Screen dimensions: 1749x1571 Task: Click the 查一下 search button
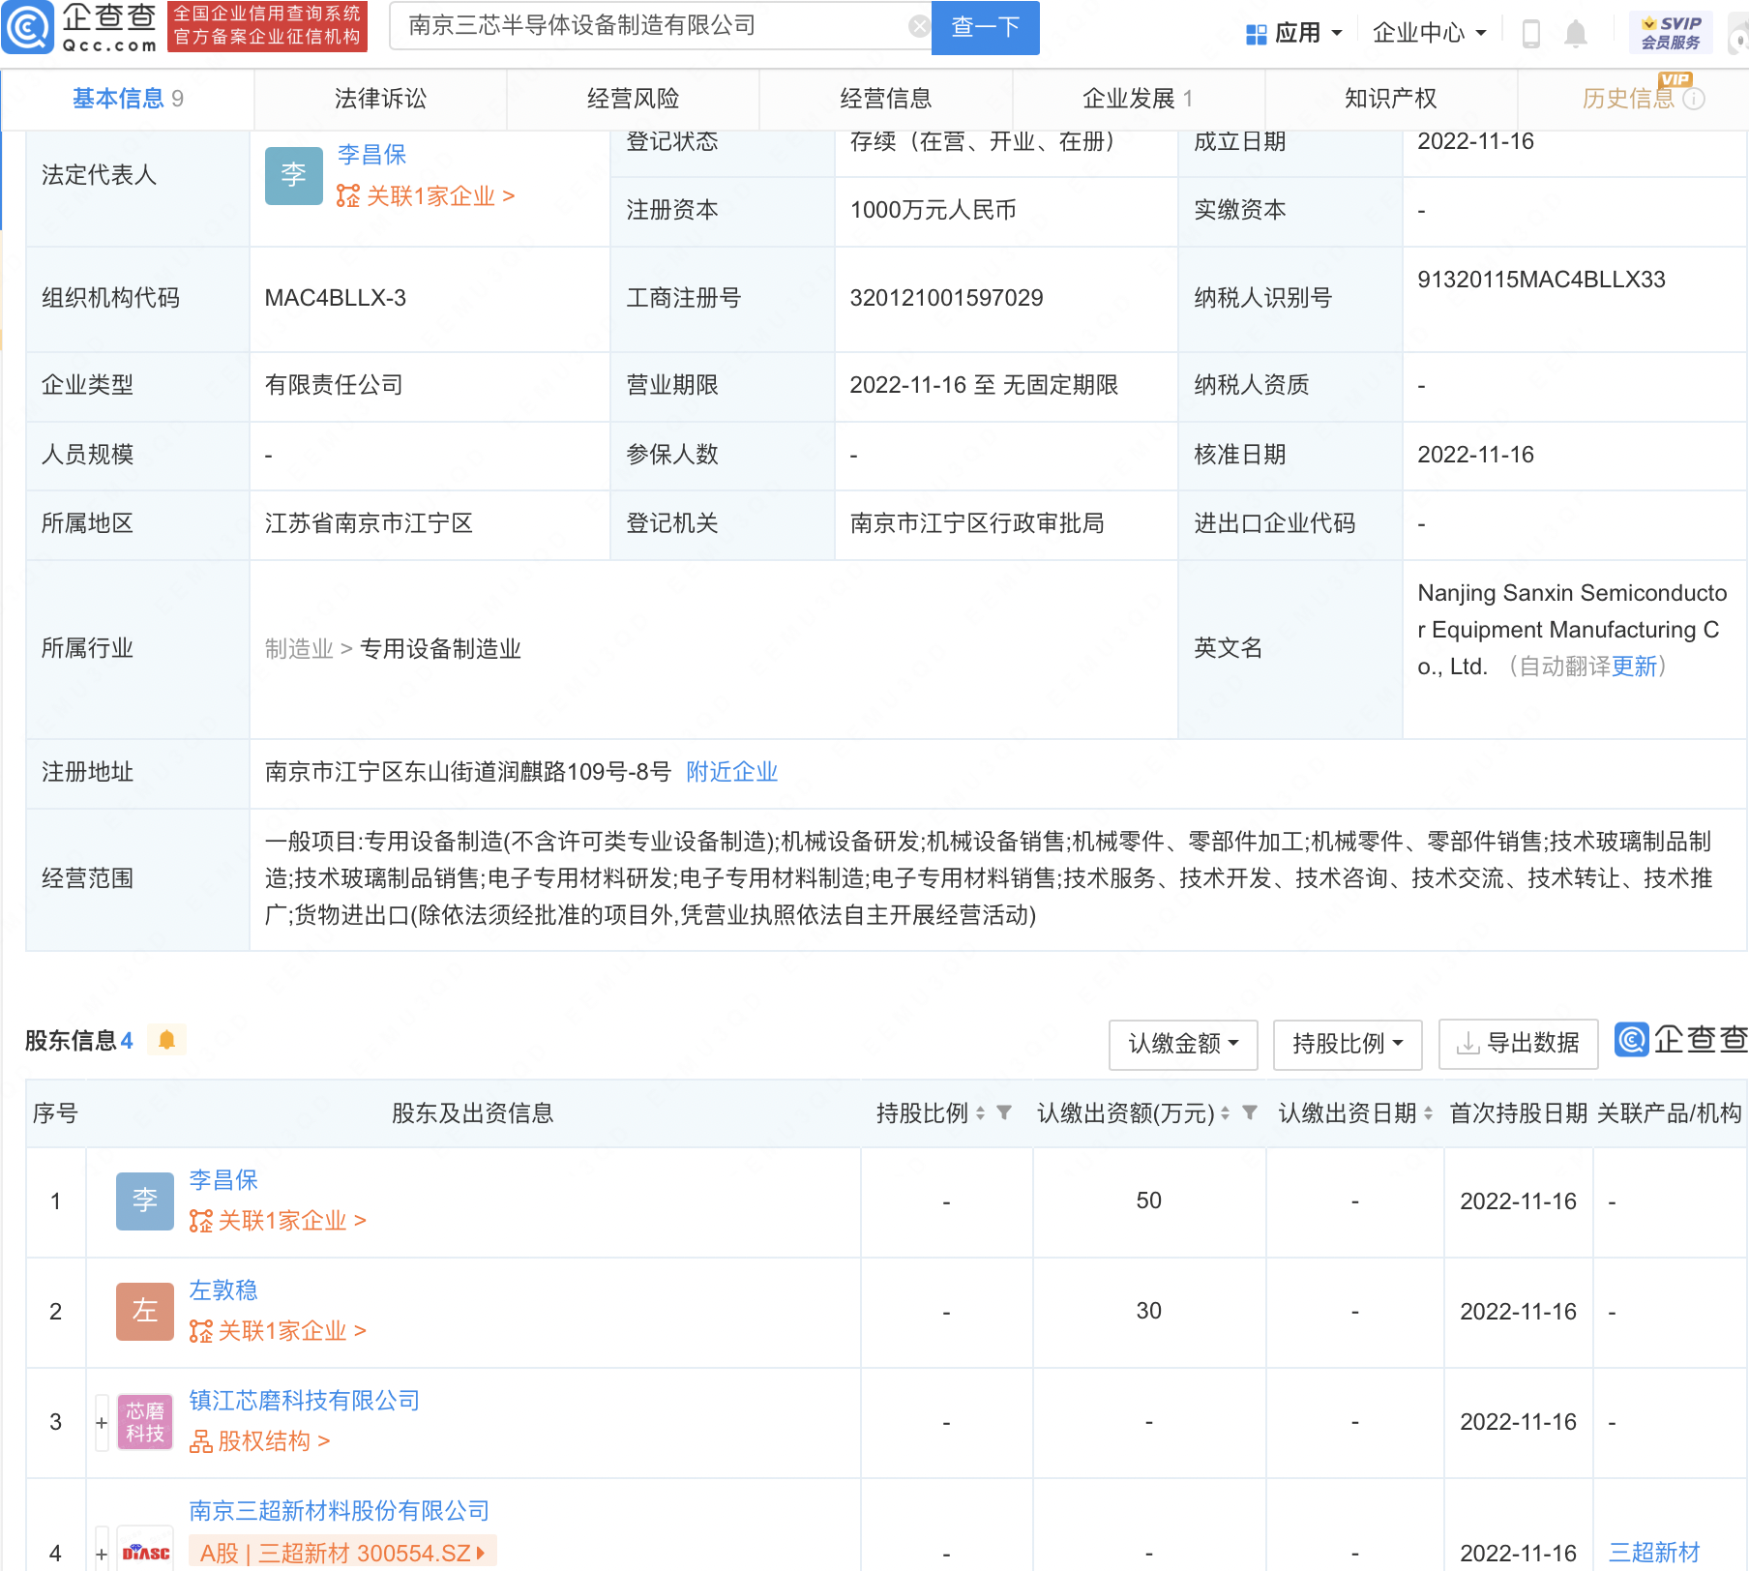point(986,27)
